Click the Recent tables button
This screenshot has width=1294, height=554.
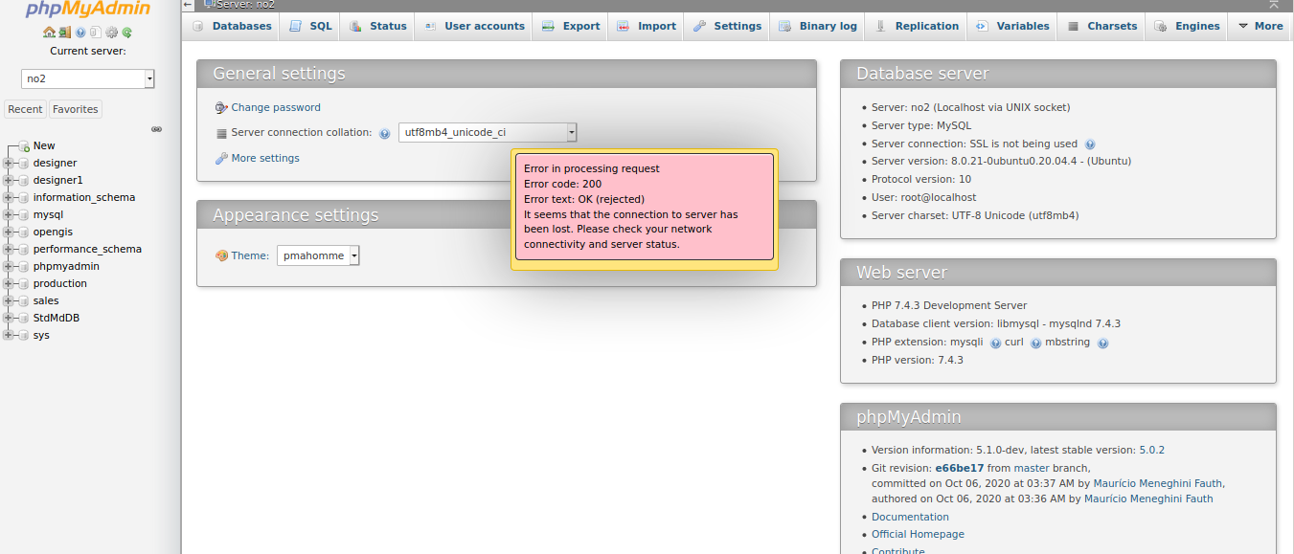pos(26,109)
